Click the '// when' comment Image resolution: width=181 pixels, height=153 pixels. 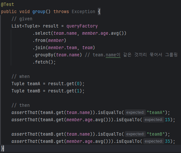(21, 77)
